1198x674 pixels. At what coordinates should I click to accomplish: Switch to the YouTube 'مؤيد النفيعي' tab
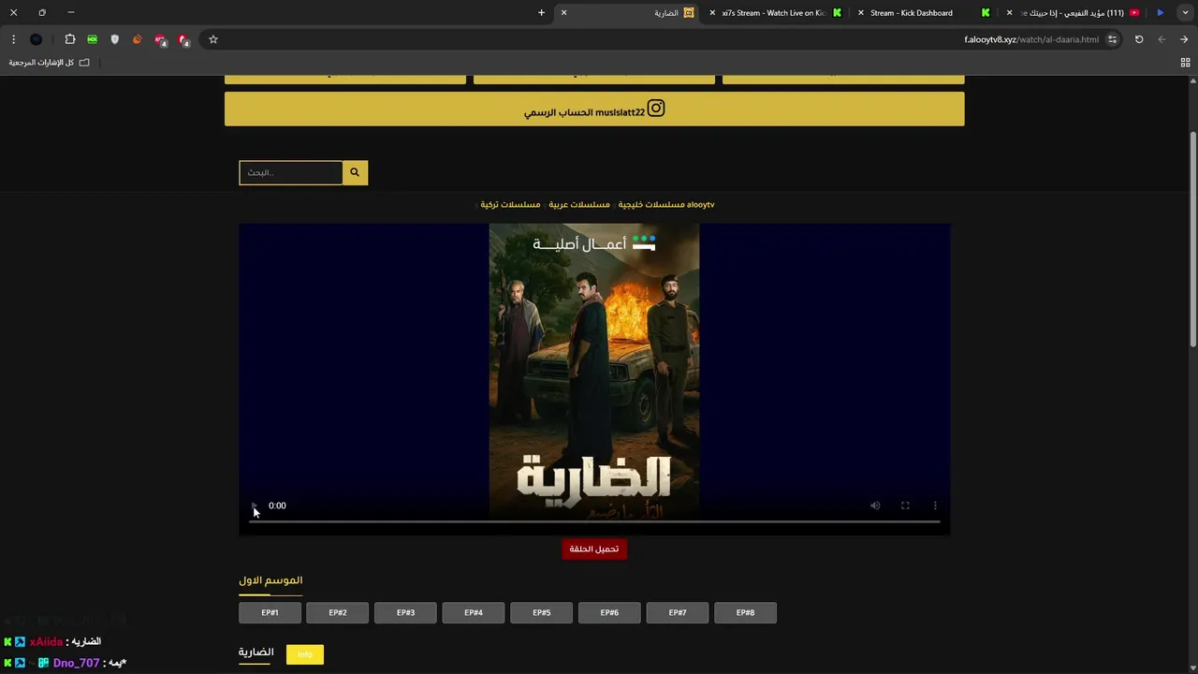click(1074, 13)
